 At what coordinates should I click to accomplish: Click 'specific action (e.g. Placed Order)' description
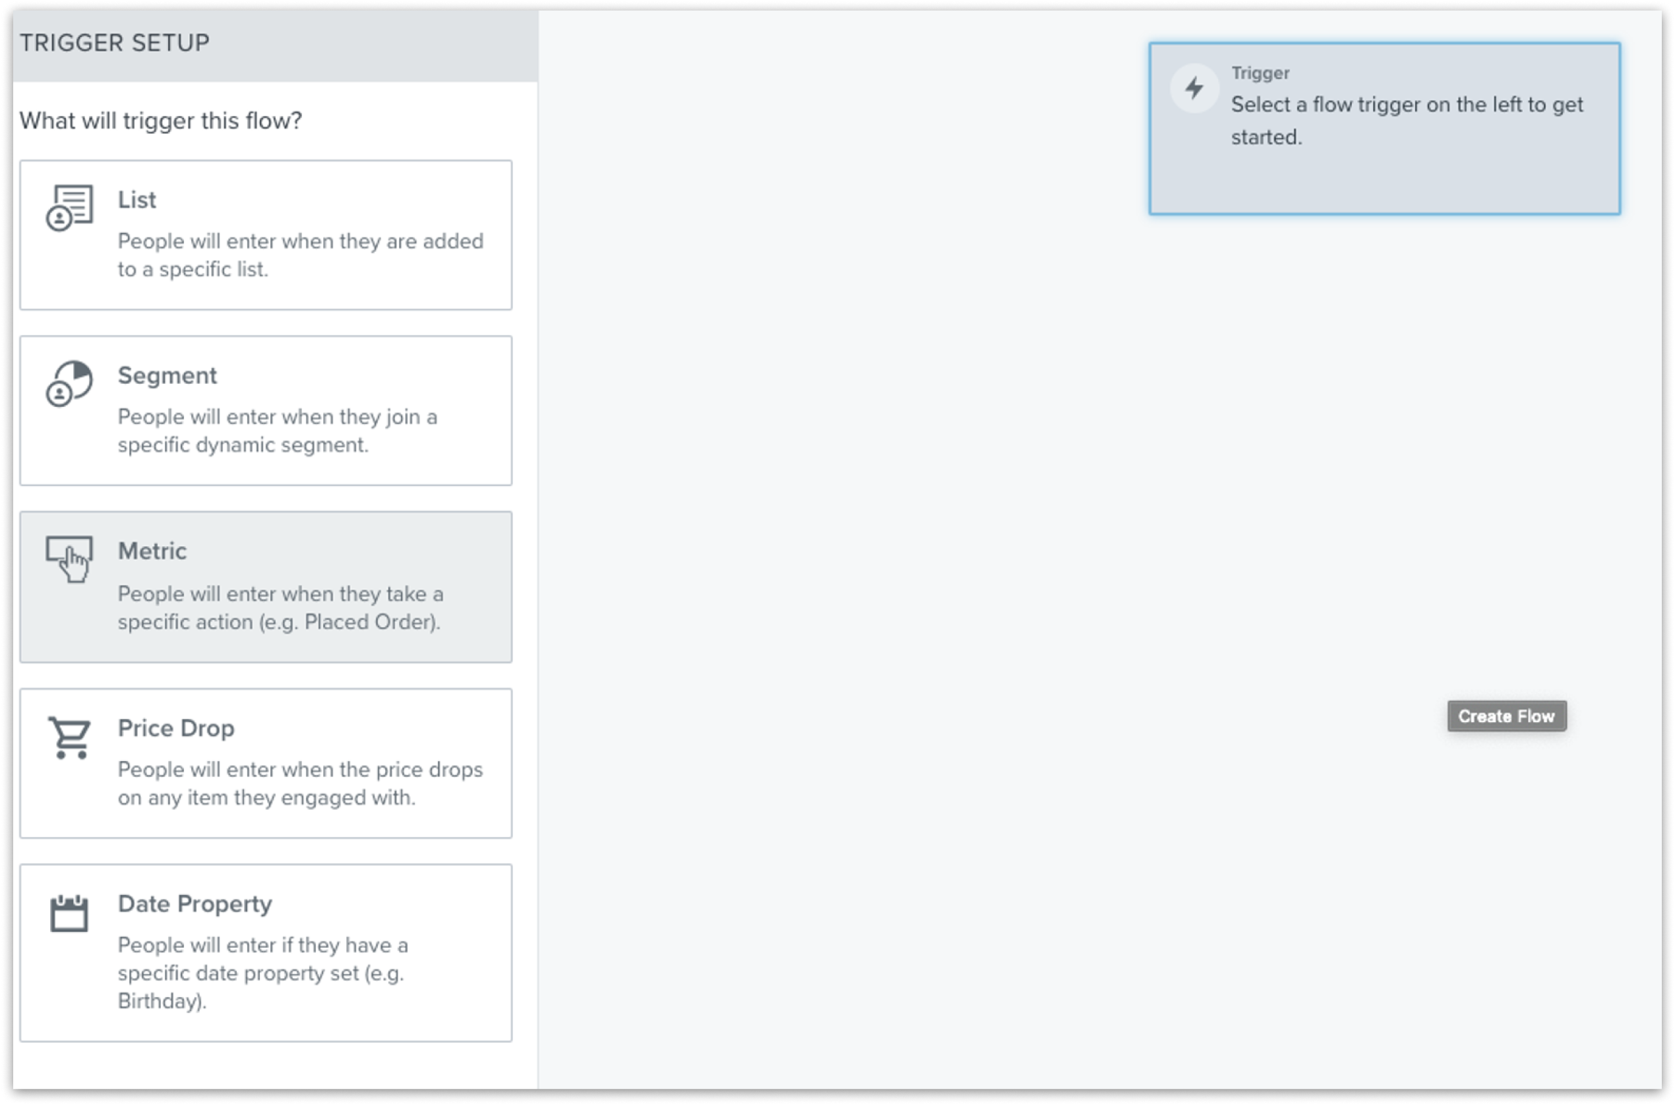coord(278,622)
